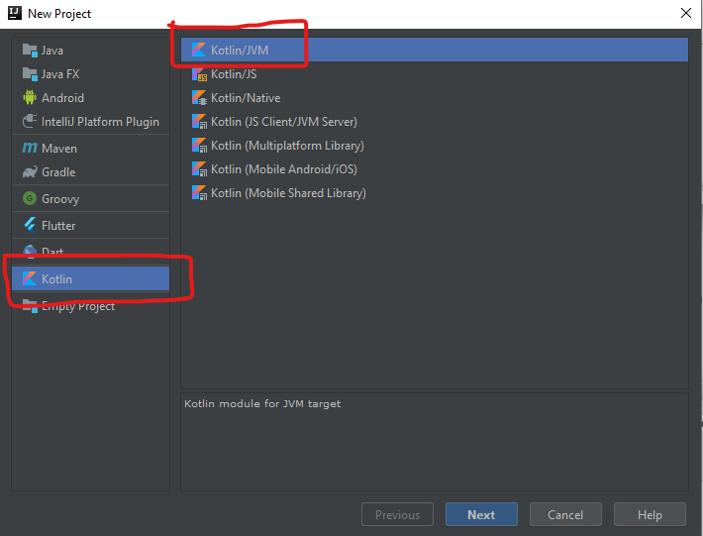Click the disabled Previous button
Image resolution: width=703 pixels, height=536 pixels.
point(397,514)
